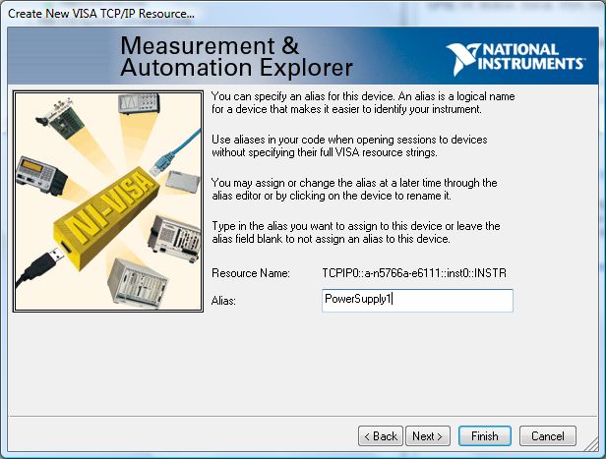The height and width of the screenshot is (459, 606).
Task: Click the paragraph starting 'You can specify an alias'
Action: (x=363, y=102)
